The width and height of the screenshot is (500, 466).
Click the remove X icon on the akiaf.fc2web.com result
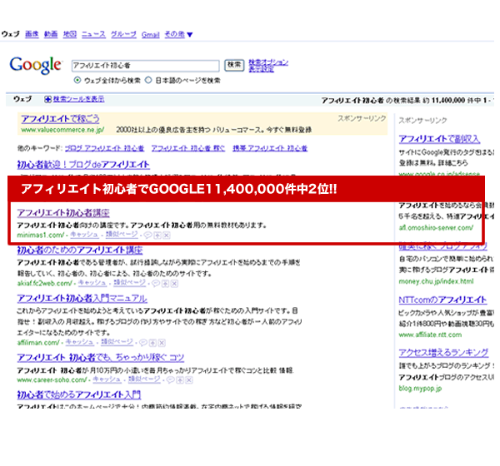pyautogui.click(x=174, y=284)
